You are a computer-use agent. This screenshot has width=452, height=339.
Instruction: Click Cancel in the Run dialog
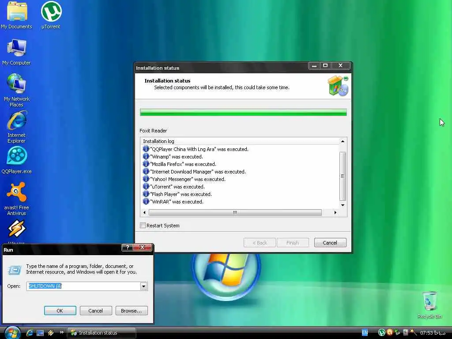coord(96,311)
